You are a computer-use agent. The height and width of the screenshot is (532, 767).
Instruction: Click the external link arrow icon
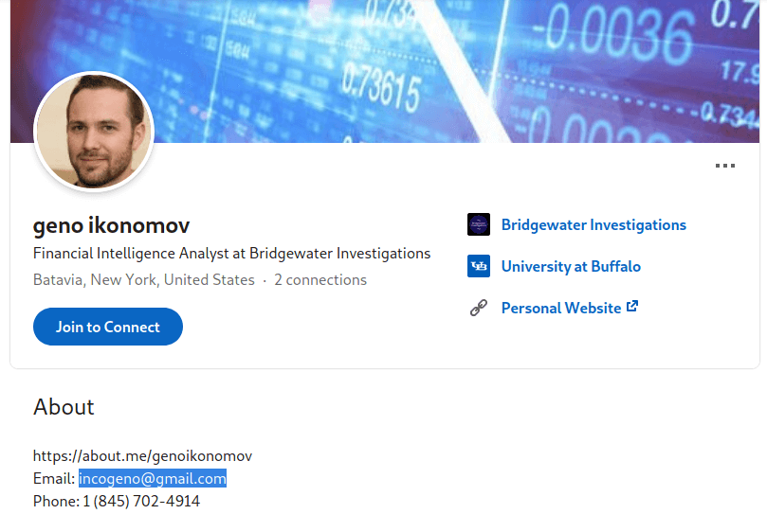coord(632,307)
